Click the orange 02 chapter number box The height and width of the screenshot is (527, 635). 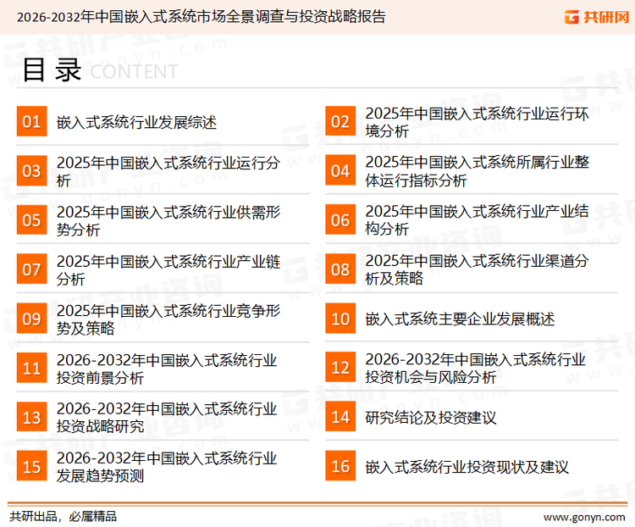coord(340,121)
